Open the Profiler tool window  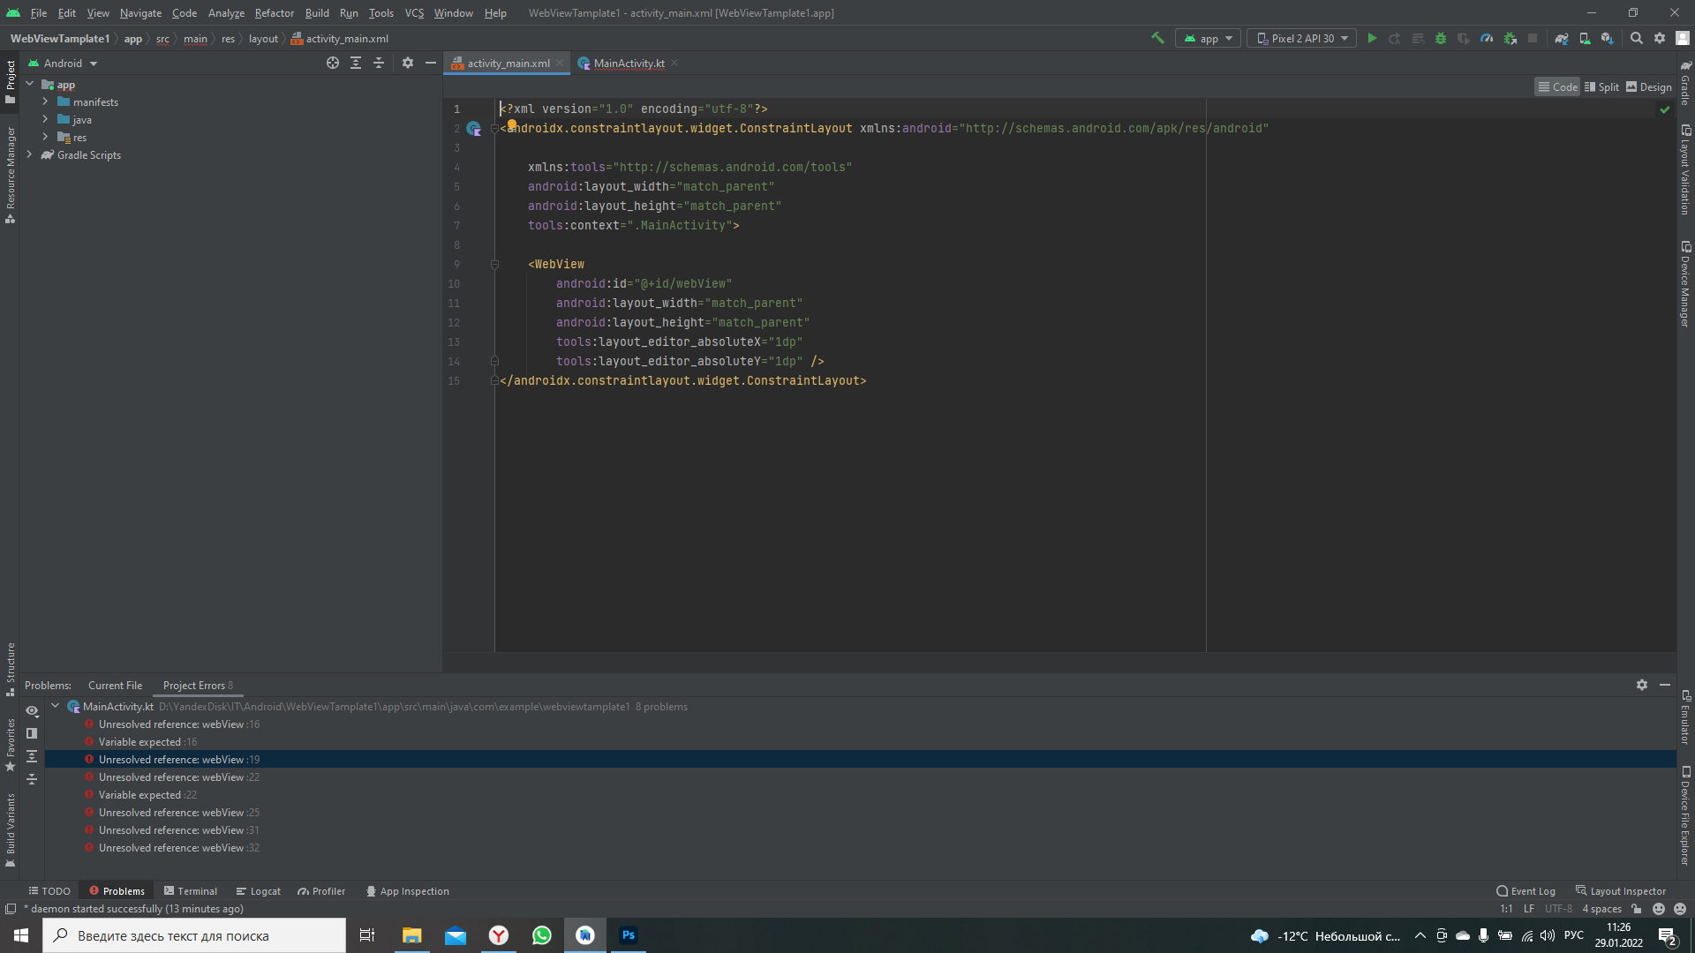tap(321, 890)
